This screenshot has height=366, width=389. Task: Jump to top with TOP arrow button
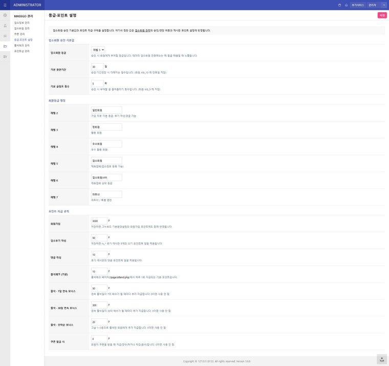coord(381,359)
